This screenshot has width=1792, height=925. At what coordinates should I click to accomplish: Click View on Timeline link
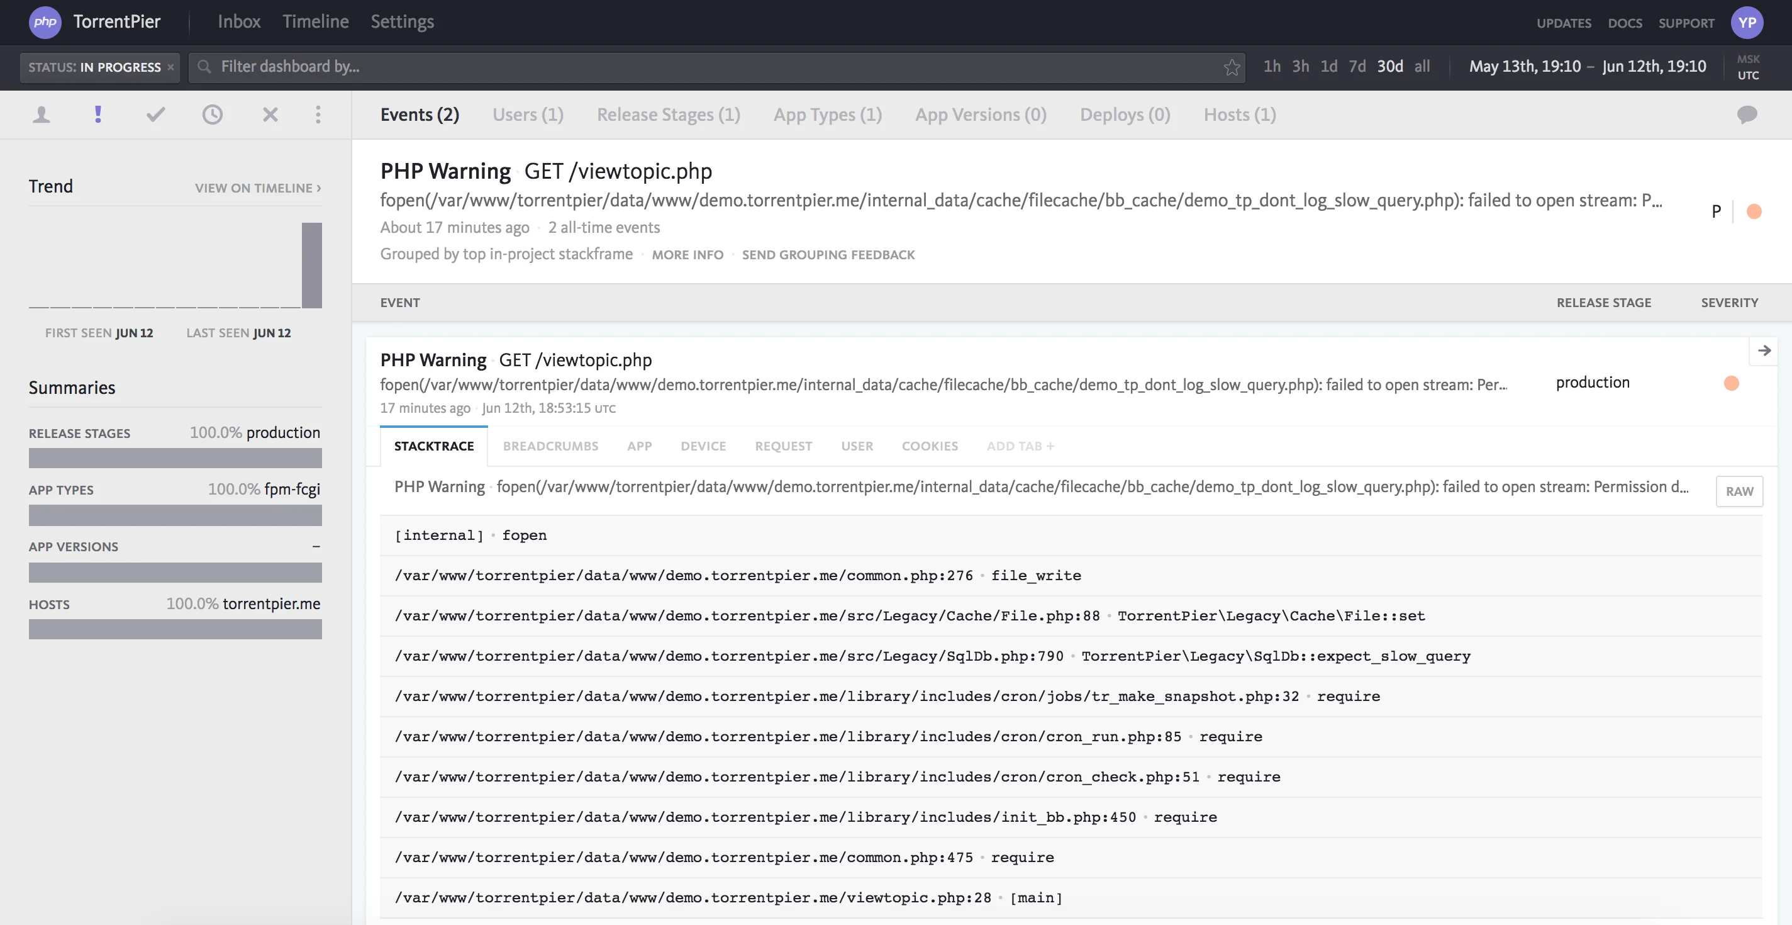(x=258, y=188)
